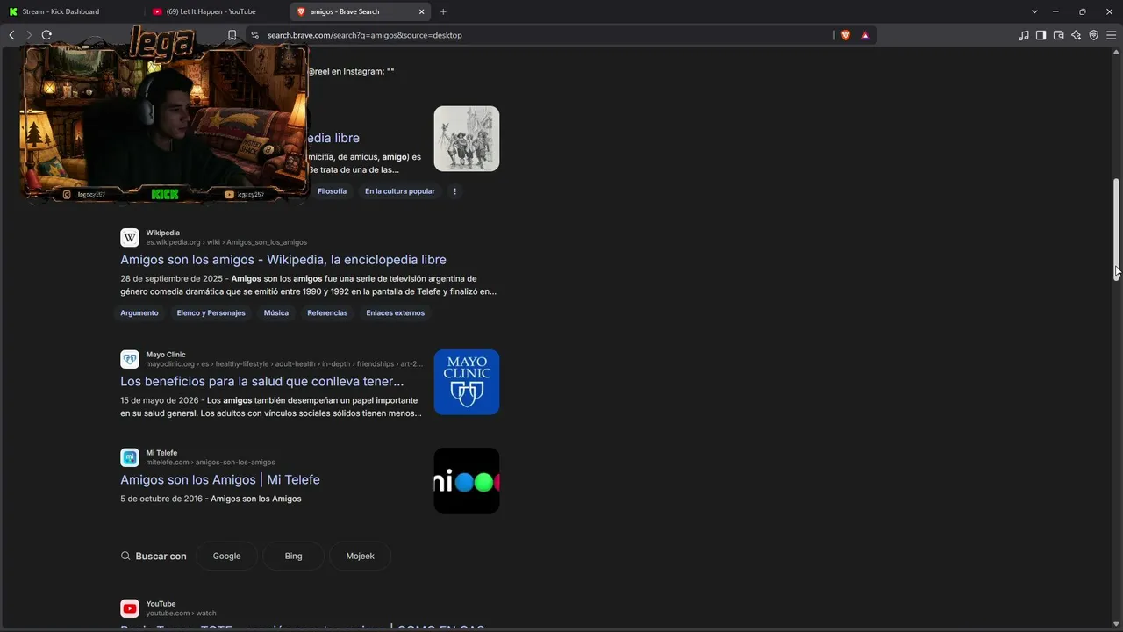Click the page vertical scrollbar thumb
This screenshot has height=632, width=1123.
click(x=1117, y=228)
